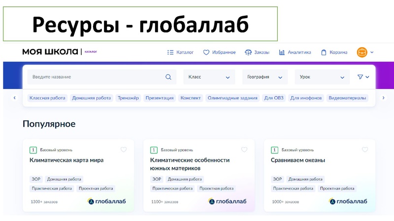Click Проектная работа tag on Климатическая карта мира
394x221 pixels.
96,189
